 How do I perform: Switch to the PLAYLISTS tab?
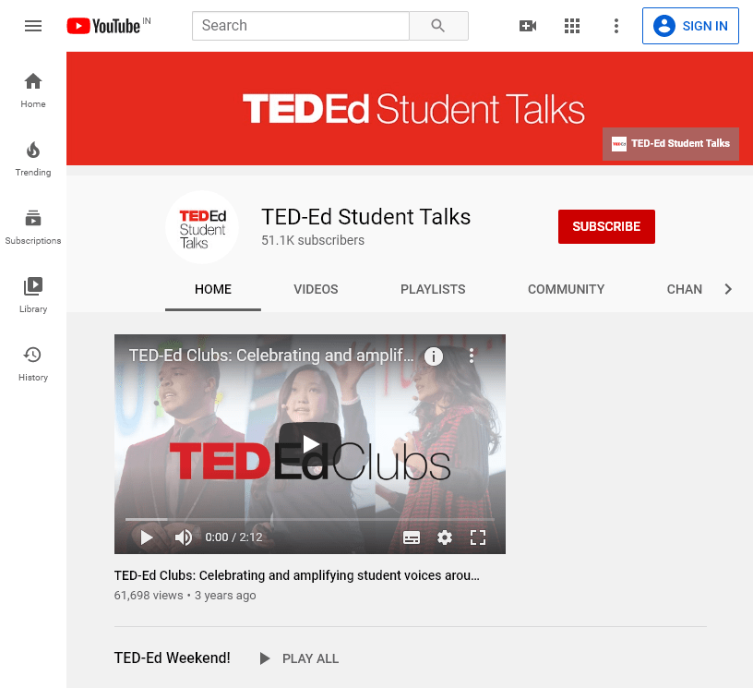click(433, 289)
